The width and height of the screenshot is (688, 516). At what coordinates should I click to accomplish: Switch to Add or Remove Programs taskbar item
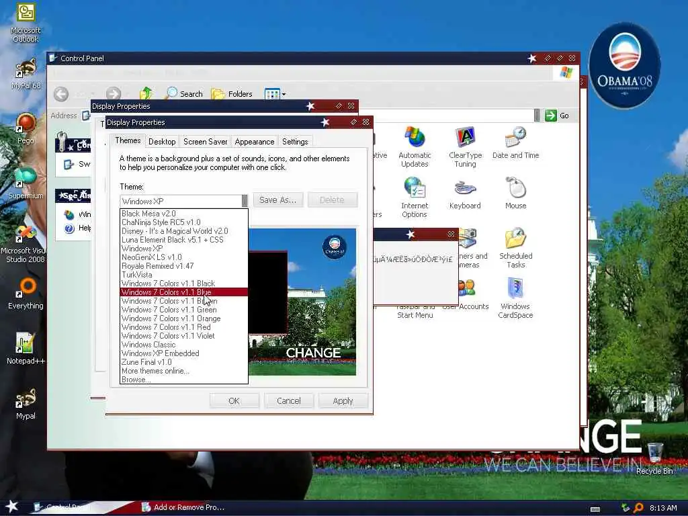coord(183,507)
